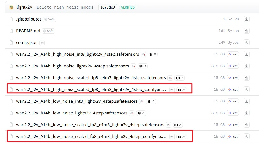Viewport: 259px width, 143px height.
Task: Open the wan2.2_i2v_A14b_high_noise_lightx2v_4step.safetensors file
Action: click(x=72, y=66)
